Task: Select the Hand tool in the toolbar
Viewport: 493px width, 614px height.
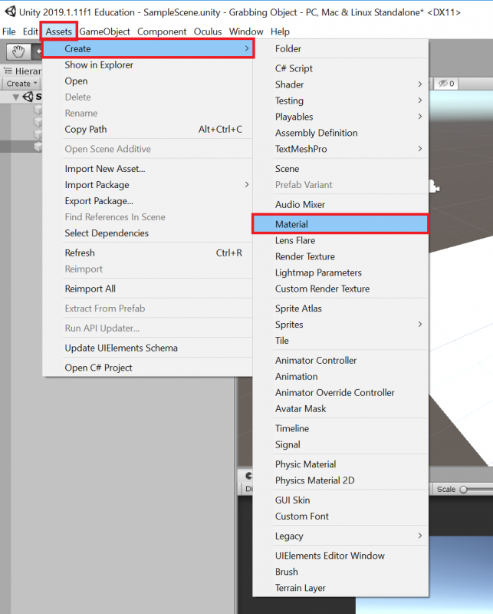Action: coord(18,51)
